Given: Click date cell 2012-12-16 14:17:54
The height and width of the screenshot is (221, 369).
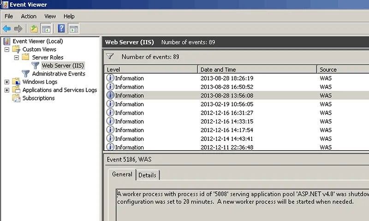Looking at the screenshot, I should [227, 130].
